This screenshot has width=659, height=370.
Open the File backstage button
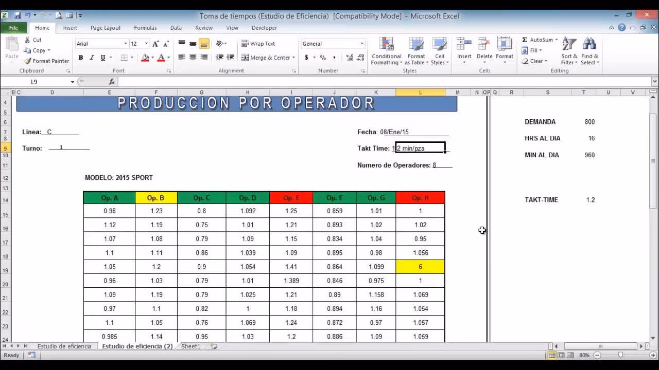click(x=13, y=28)
